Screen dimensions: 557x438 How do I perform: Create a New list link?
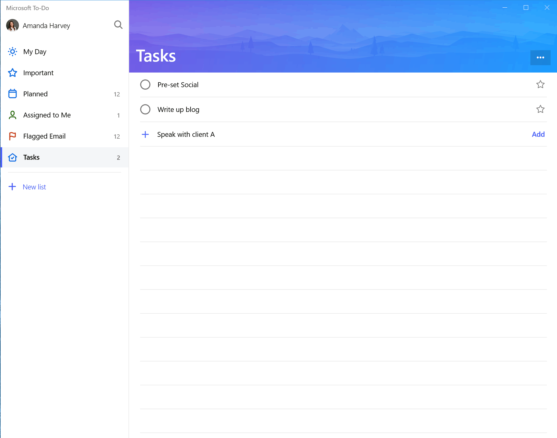34,187
